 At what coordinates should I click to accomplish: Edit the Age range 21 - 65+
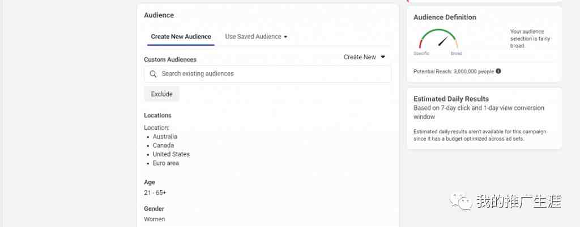(x=155, y=193)
